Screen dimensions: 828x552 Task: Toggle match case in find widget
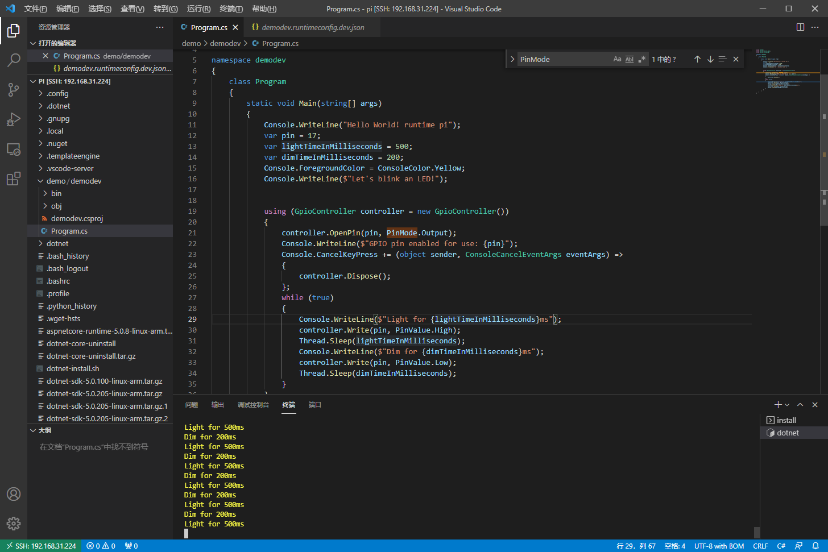[618, 59]
